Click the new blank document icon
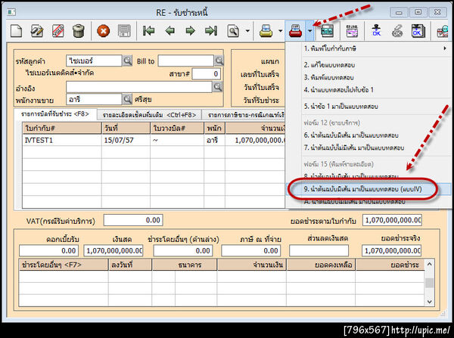This screenshot has width=454, height=338. [16, 31]
